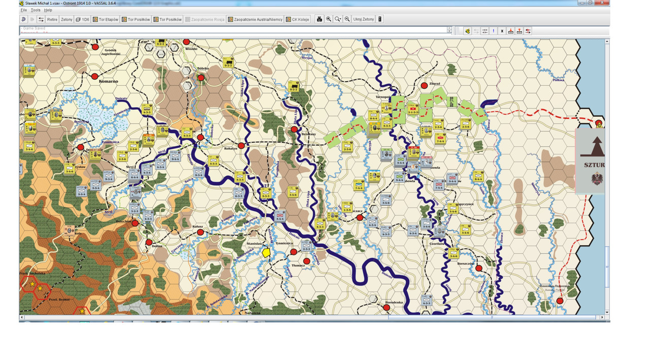Click the upload tray icon
Image resolution: width=650 pixels, height=352 pixels.
519,31
